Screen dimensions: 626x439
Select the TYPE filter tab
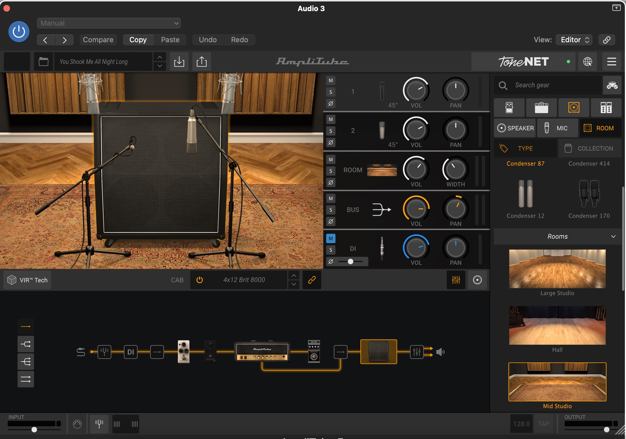coord(525,148)
